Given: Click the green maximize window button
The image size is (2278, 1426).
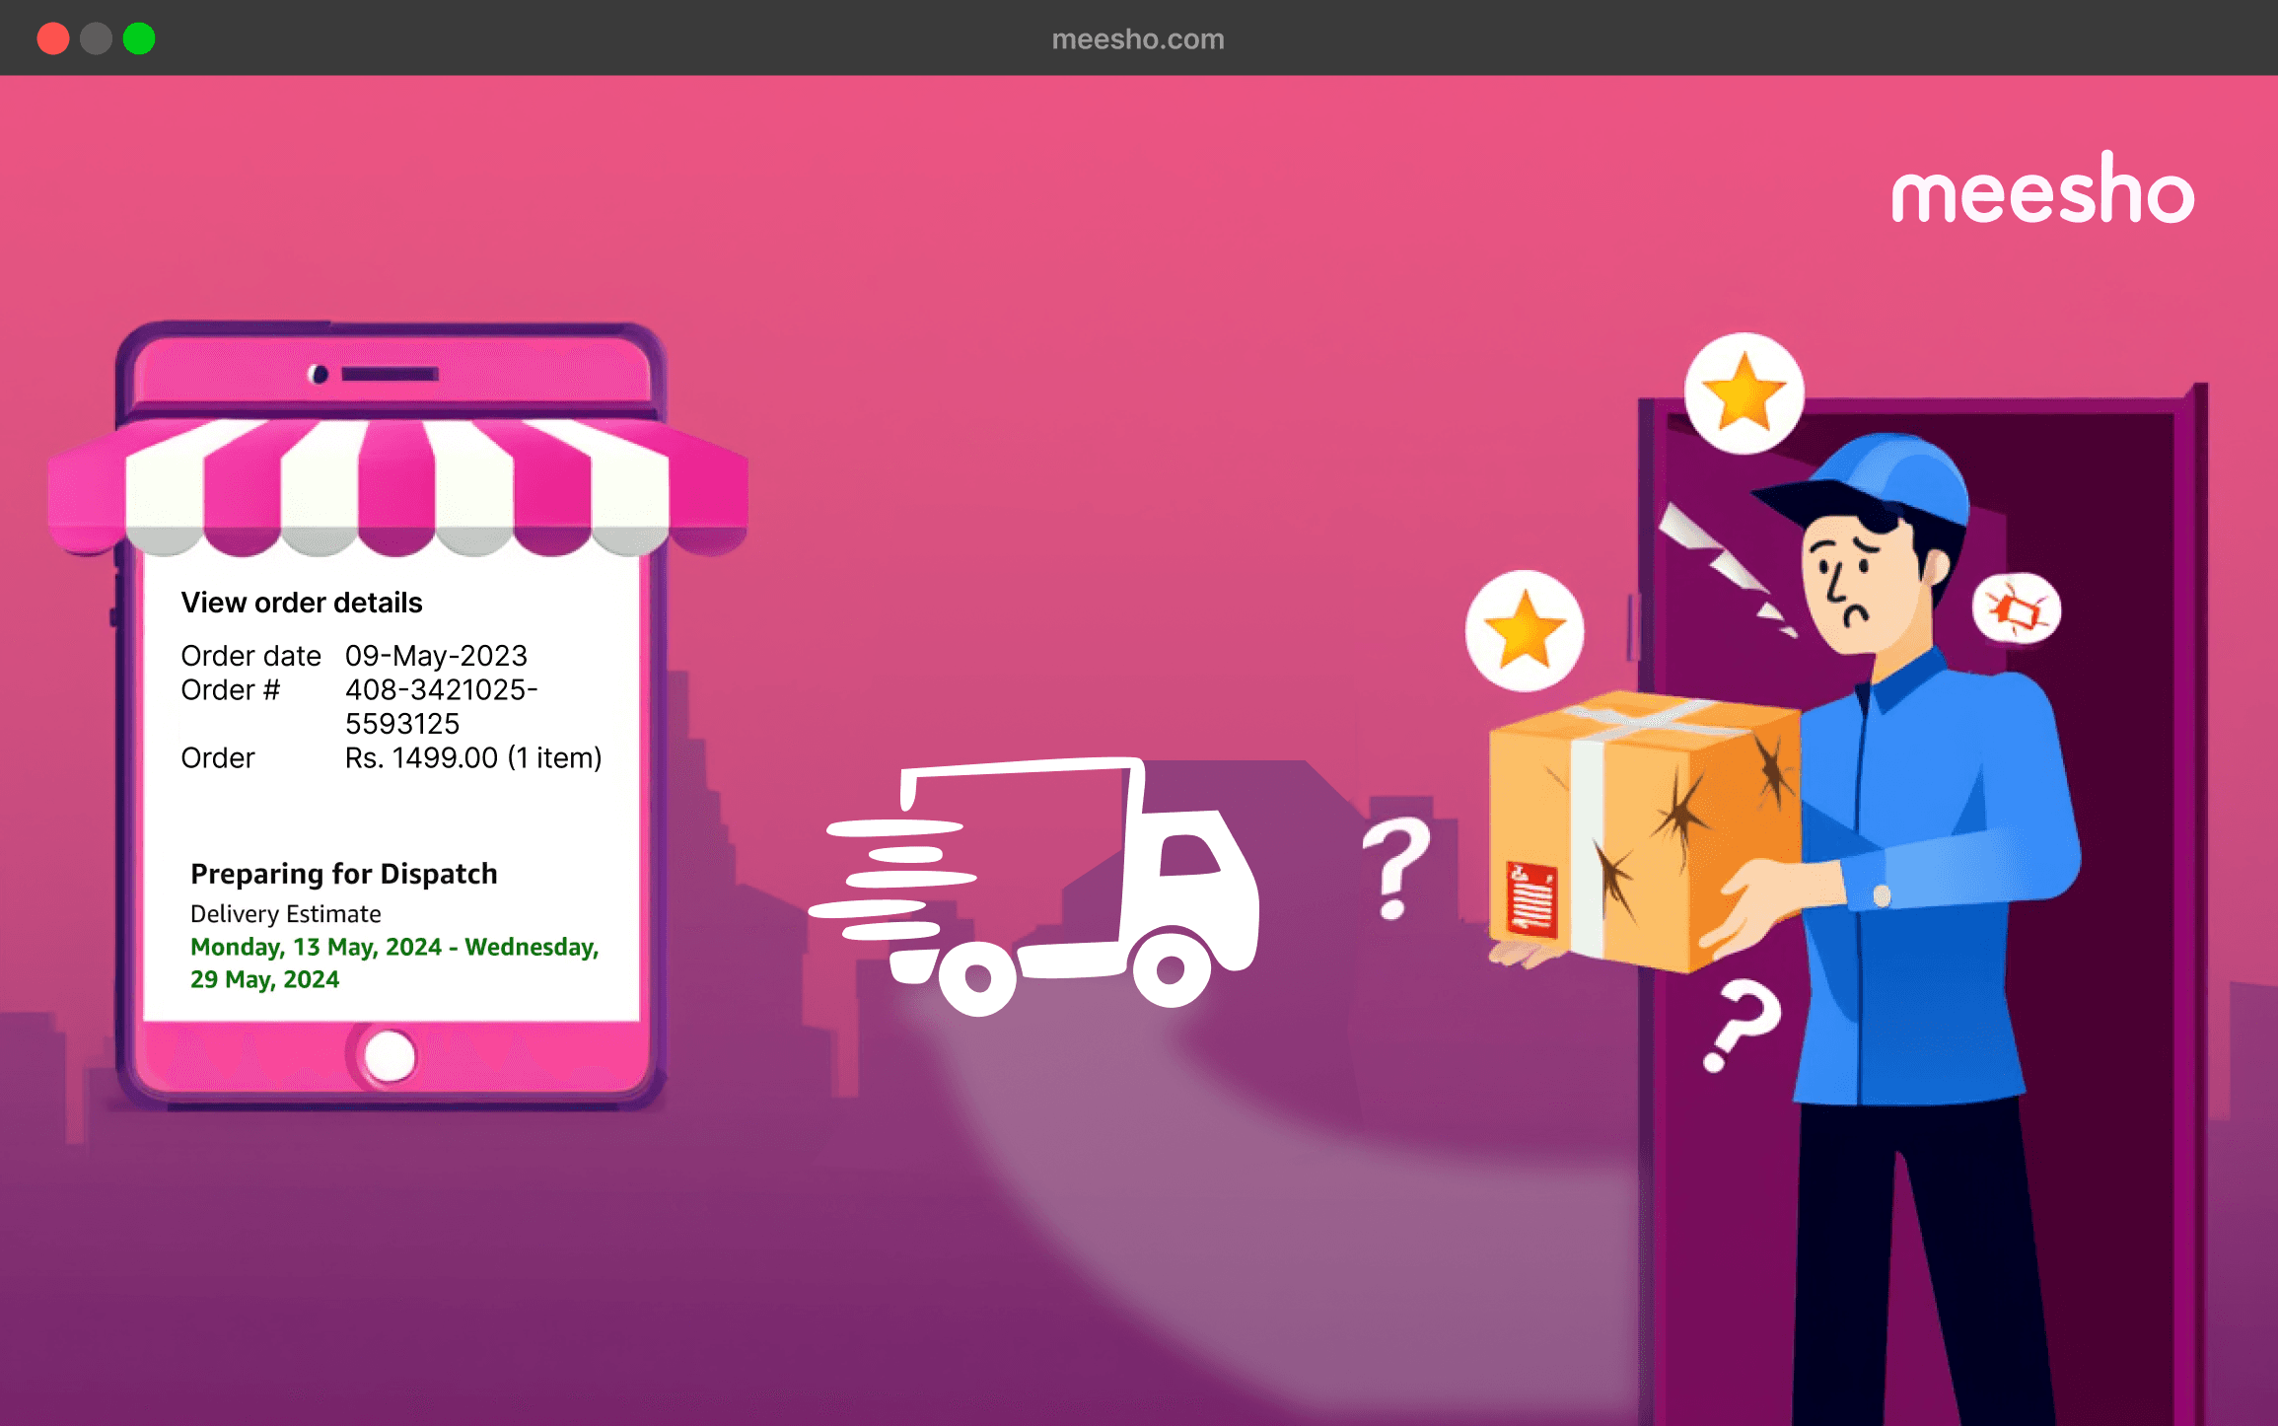Looking at the screenshot, I should [139, 38].
